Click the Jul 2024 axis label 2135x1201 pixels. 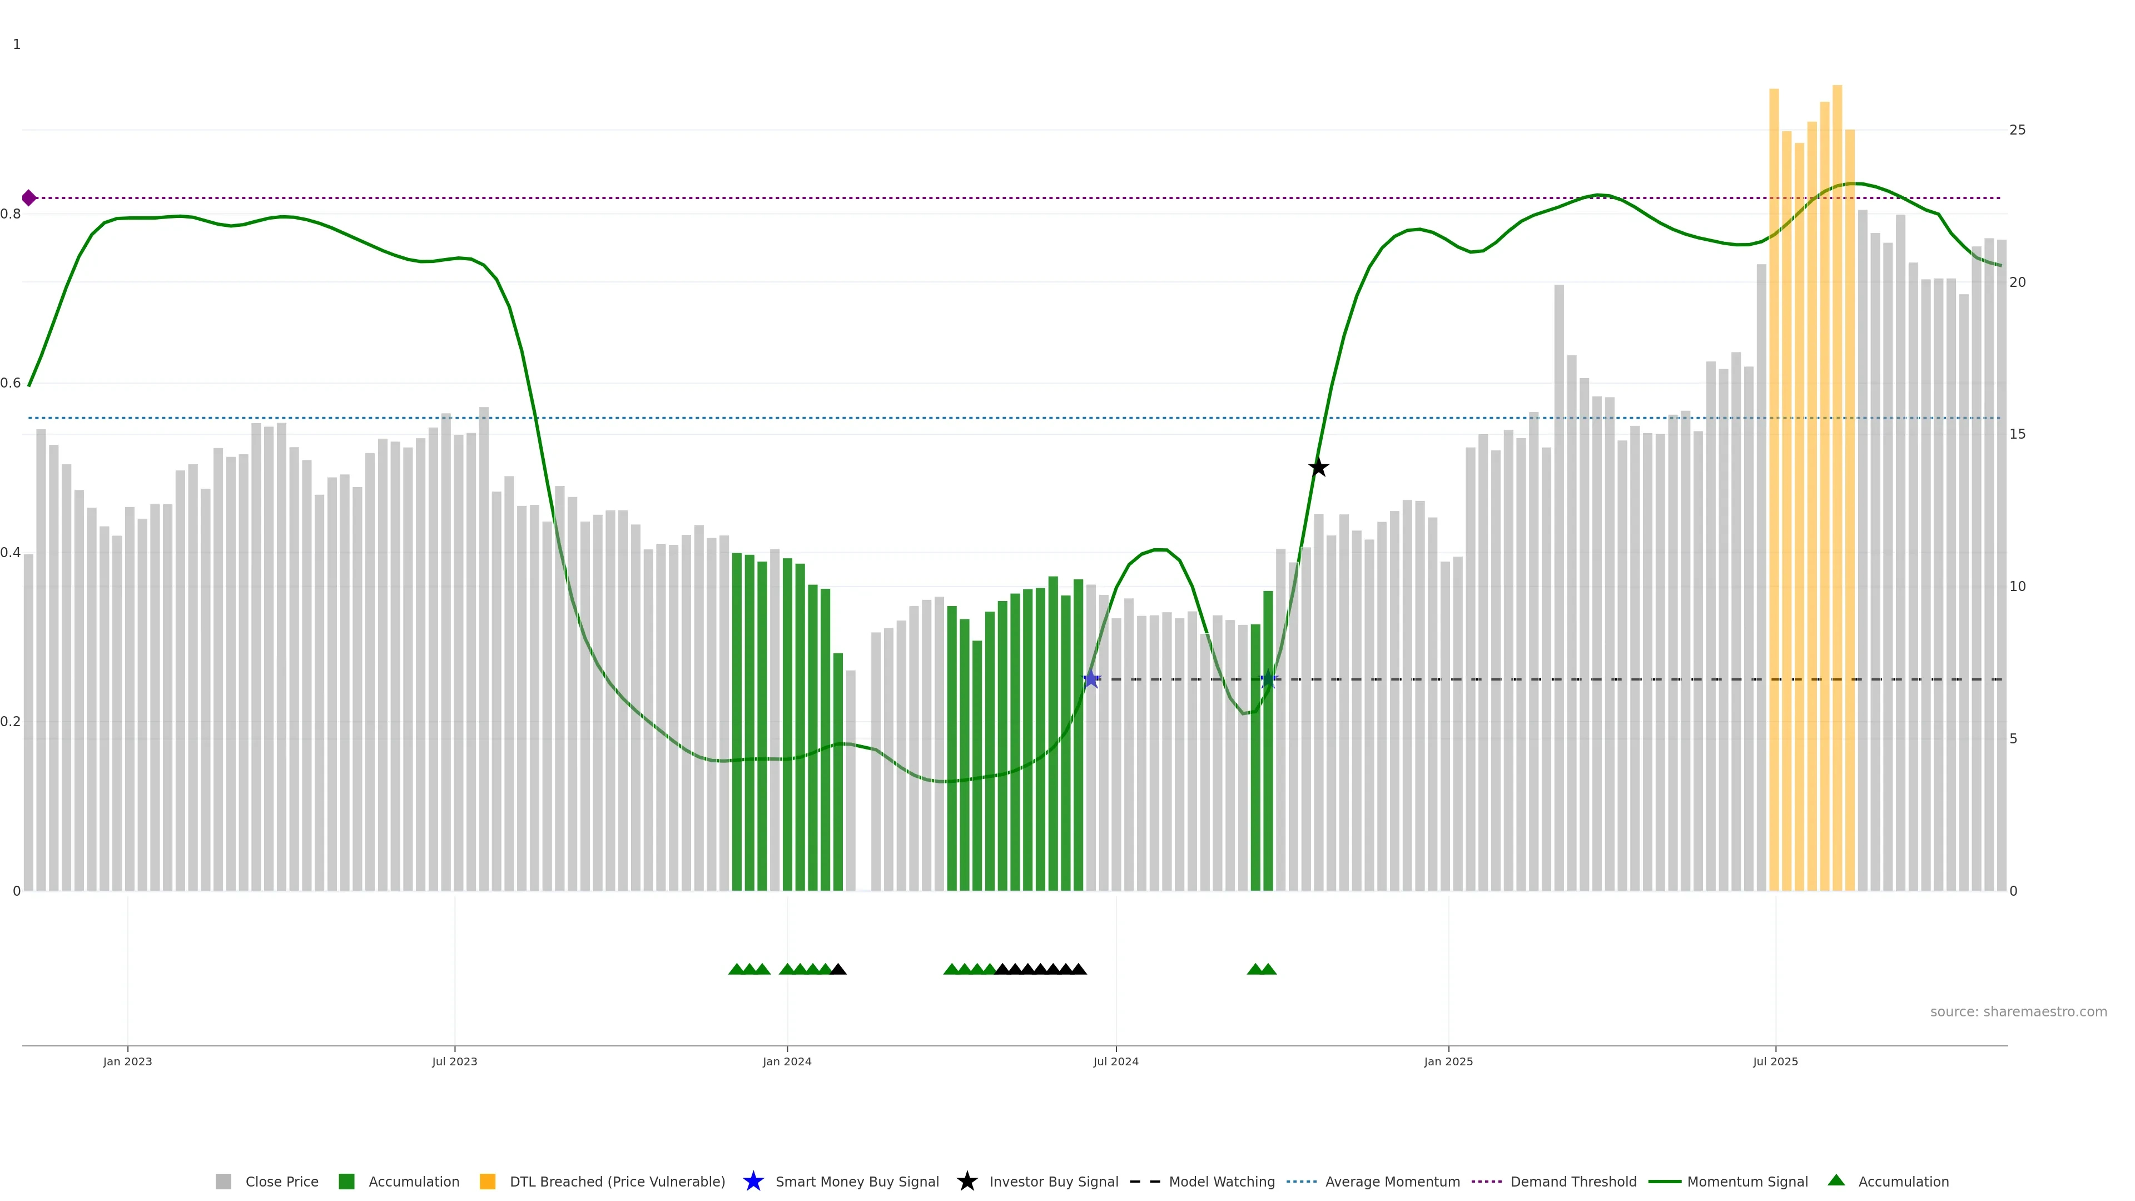pyautogui.click(x=1115, y=1061)
